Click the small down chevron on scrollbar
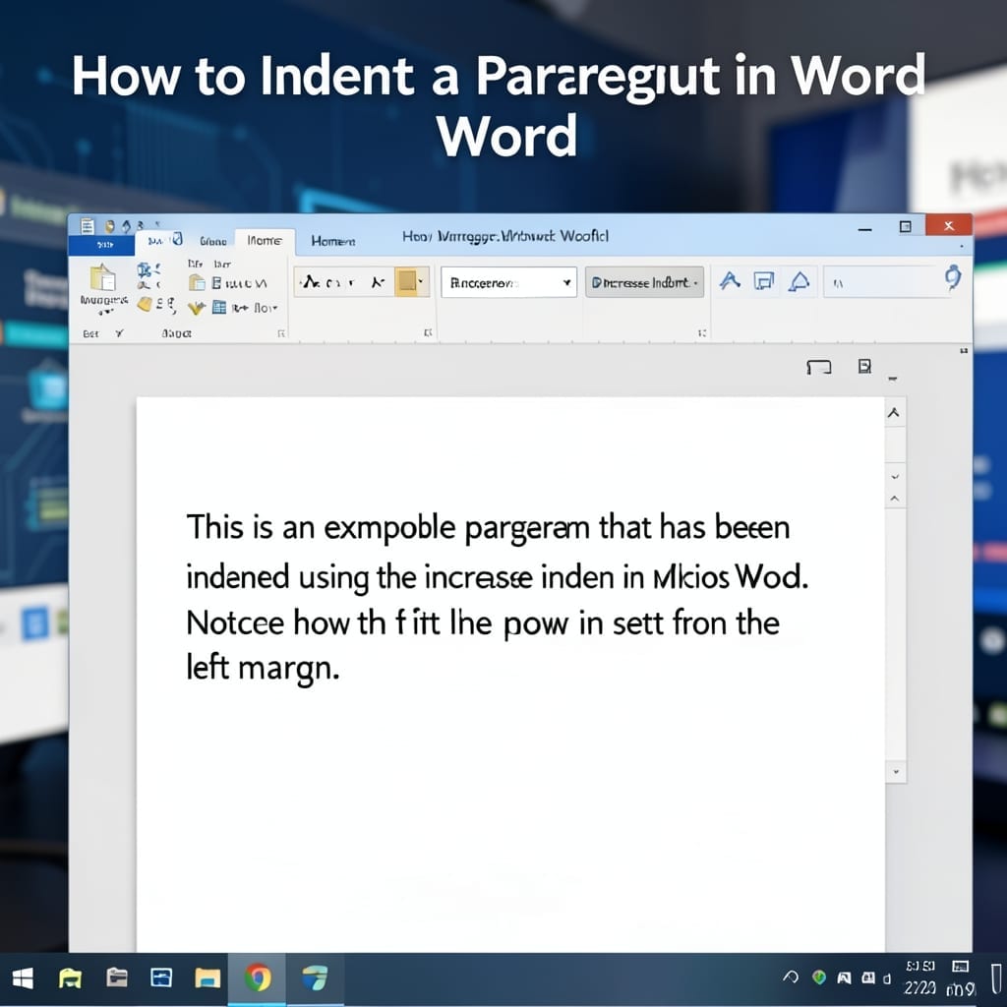Image resolution: width=1007 pixels, height=1007 pixels. click(x=895, y=477)
